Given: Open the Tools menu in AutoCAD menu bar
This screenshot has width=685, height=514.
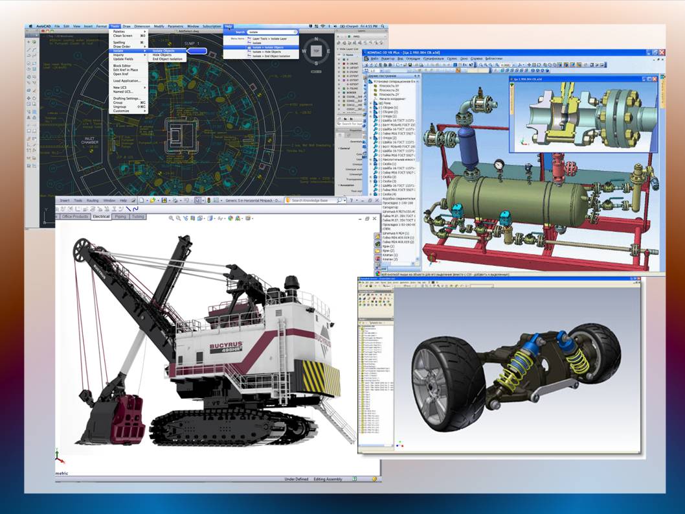Looking at the screenshot, I should tap(115, 26).
